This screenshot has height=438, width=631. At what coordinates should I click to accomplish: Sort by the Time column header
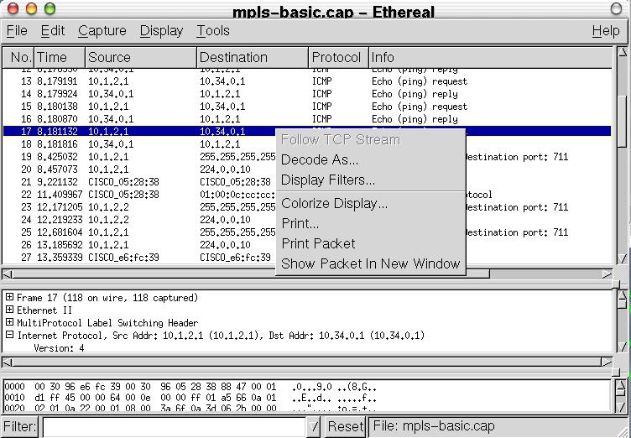[x=60, y=58]
